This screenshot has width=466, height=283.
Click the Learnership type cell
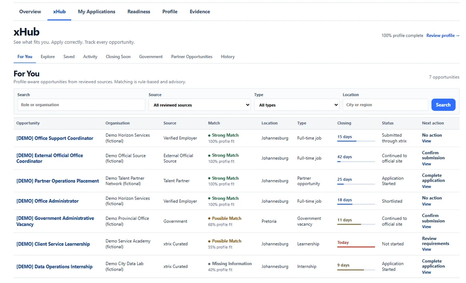point(308,244)
